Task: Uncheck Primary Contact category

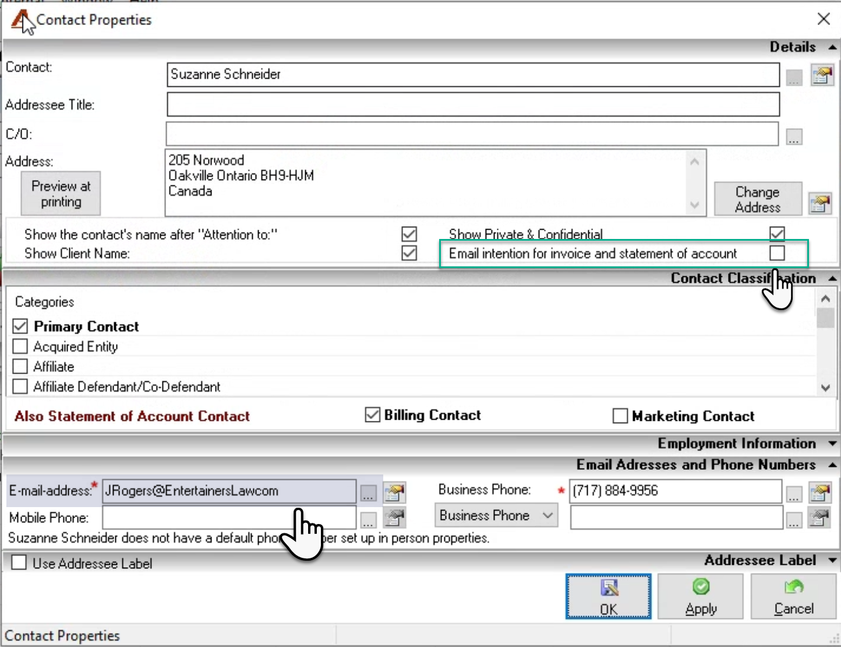Action: (20, 326)
